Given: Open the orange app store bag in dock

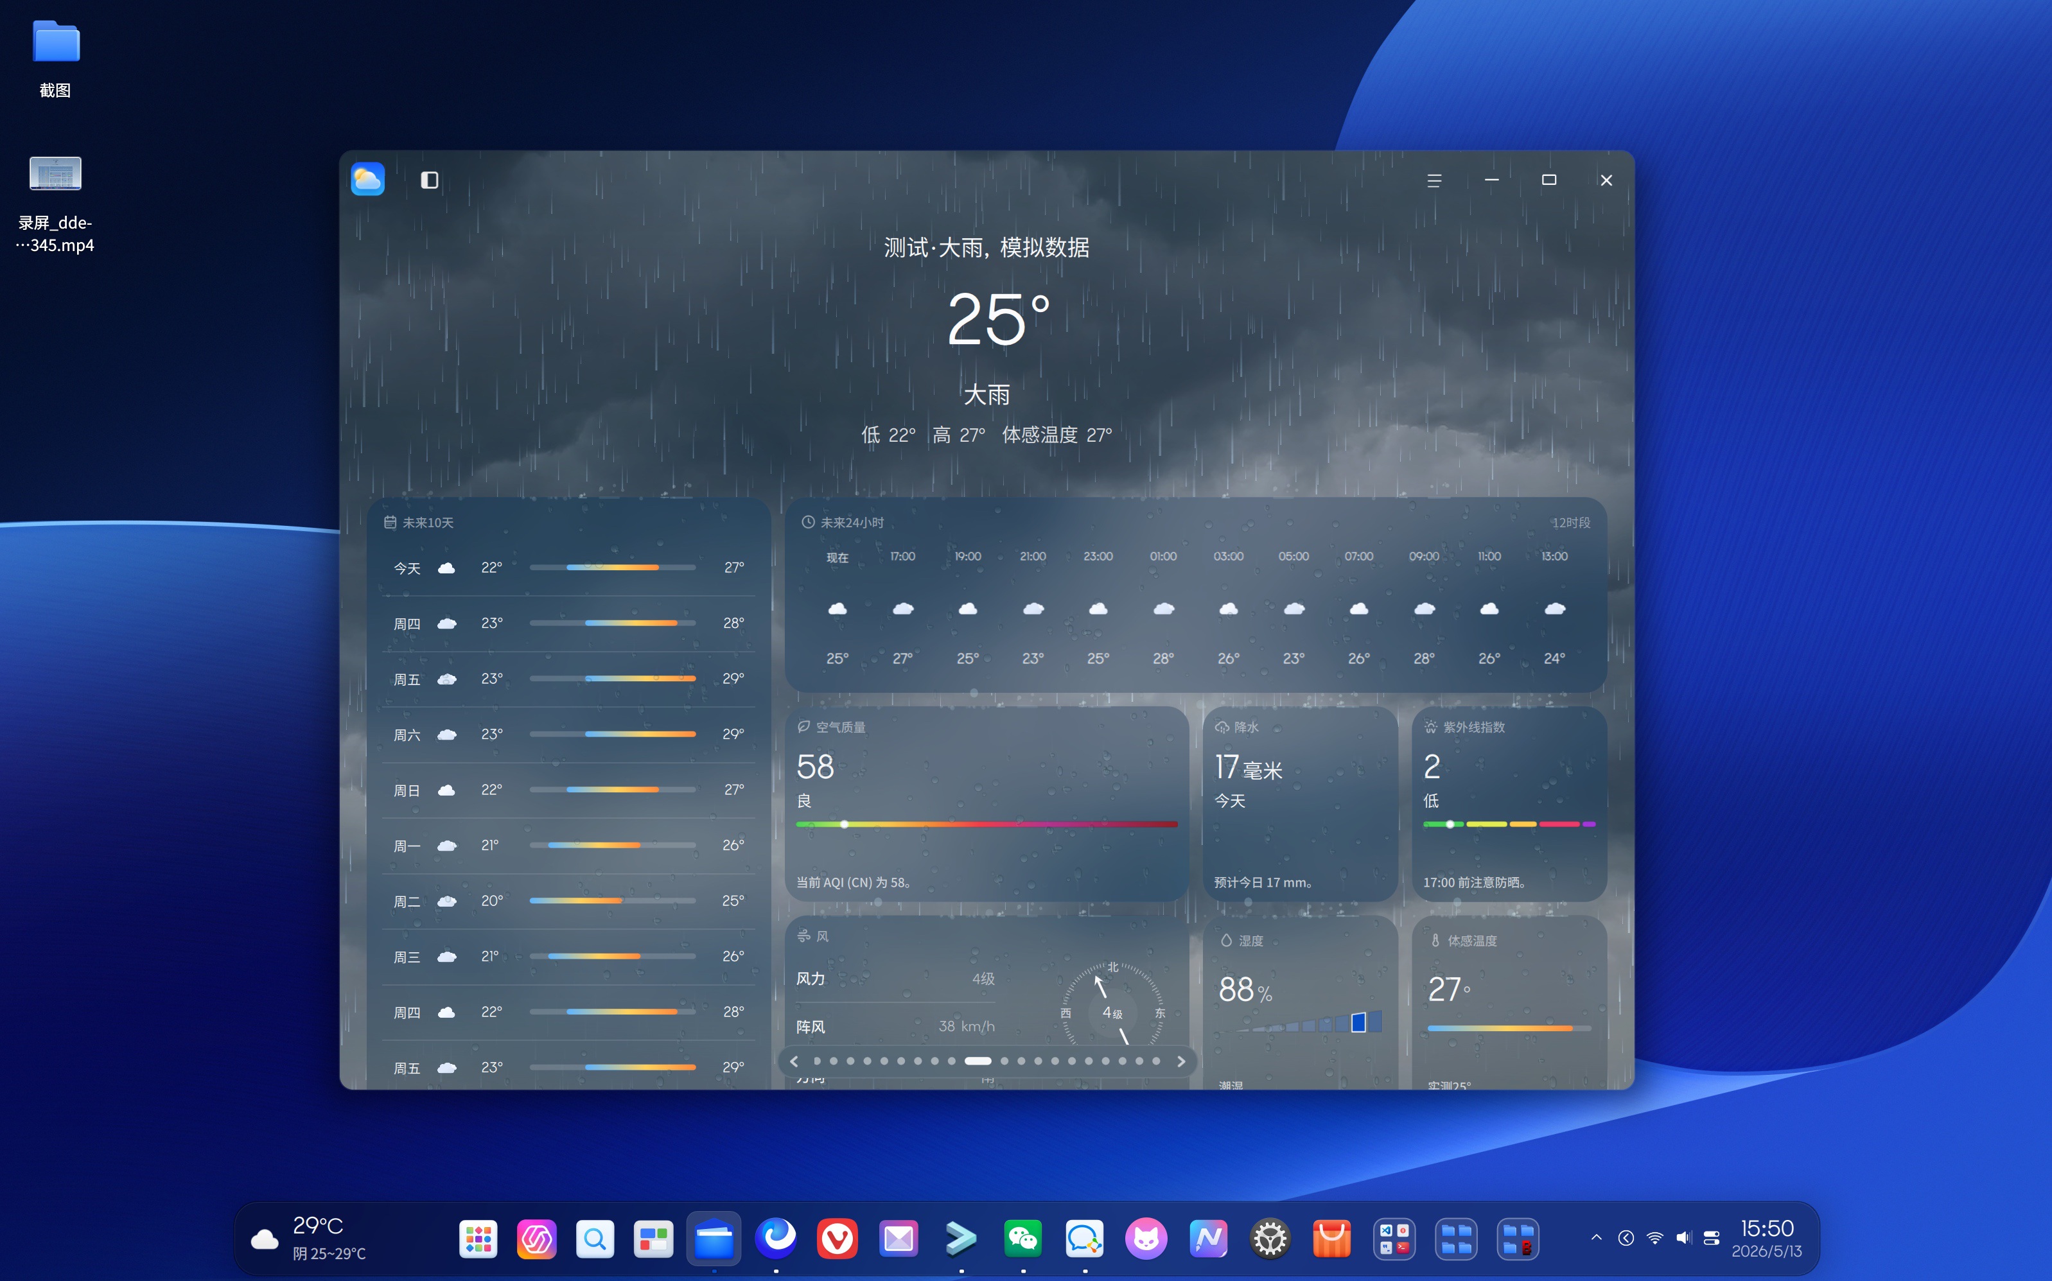Looking at the screenshot, I should click(1332, 1239).
